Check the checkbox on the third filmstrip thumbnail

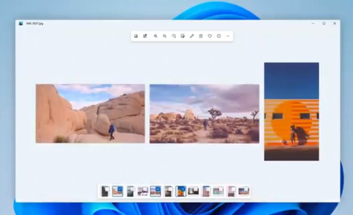[132, 189]
